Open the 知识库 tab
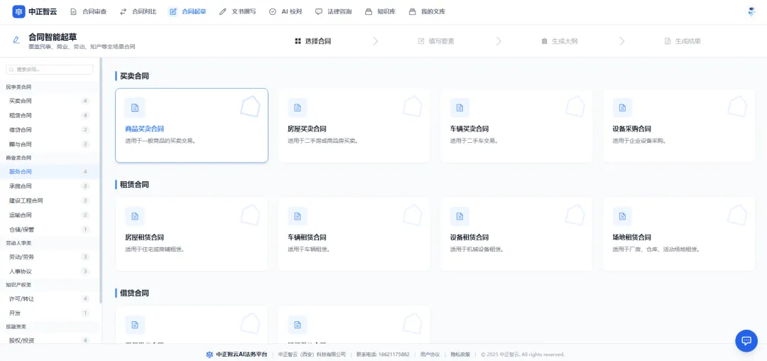This screenshot has height=361, width=767. [x=380, y=11]
